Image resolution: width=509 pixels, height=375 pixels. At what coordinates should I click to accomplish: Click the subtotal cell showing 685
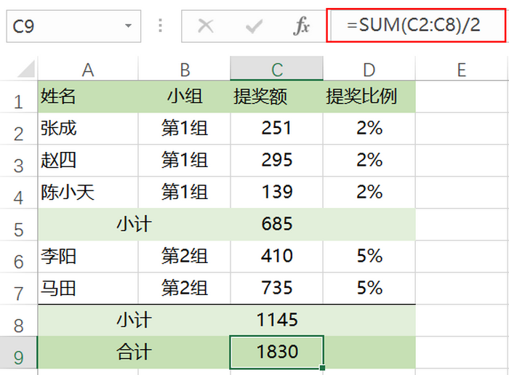[x=277, y=225]
